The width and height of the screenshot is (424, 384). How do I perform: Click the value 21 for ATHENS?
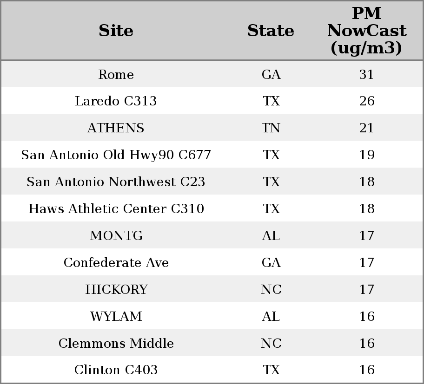[367, 128]
